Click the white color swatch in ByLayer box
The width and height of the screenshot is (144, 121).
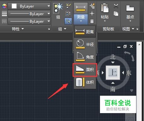coord(14,6)
